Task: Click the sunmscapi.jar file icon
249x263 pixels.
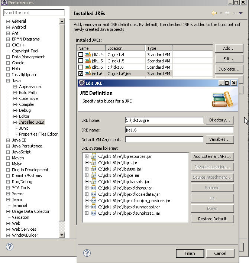Action: (x=94, y=207)
